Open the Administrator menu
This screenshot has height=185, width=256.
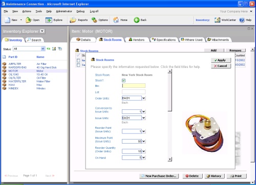point(64,11)
